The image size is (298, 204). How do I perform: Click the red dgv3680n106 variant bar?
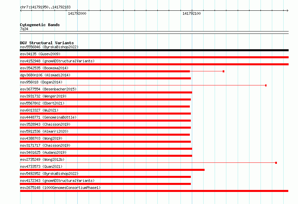(x=105, y=78)
